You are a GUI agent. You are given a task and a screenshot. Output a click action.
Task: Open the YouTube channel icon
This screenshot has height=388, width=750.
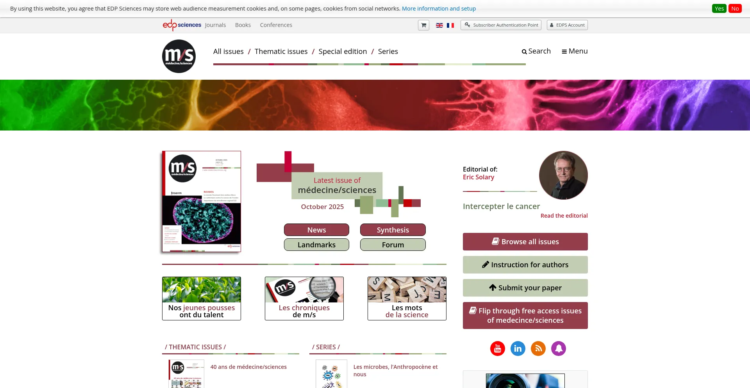498,349
